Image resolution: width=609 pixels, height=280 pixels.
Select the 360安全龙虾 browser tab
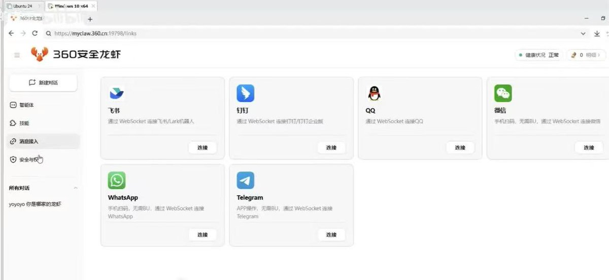tap(31, 18)
